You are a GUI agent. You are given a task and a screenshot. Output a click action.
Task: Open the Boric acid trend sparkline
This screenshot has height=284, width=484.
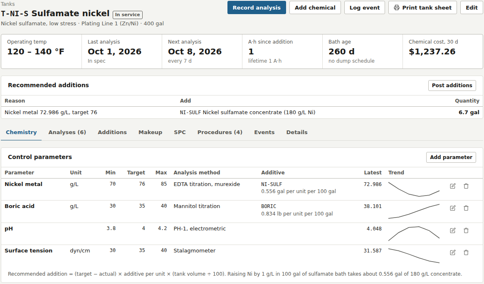click(x=414, y=211)
